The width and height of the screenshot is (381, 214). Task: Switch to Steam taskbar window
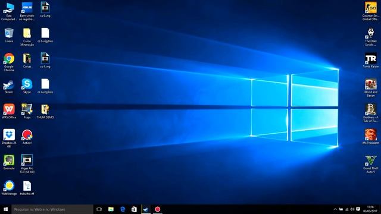146,209
